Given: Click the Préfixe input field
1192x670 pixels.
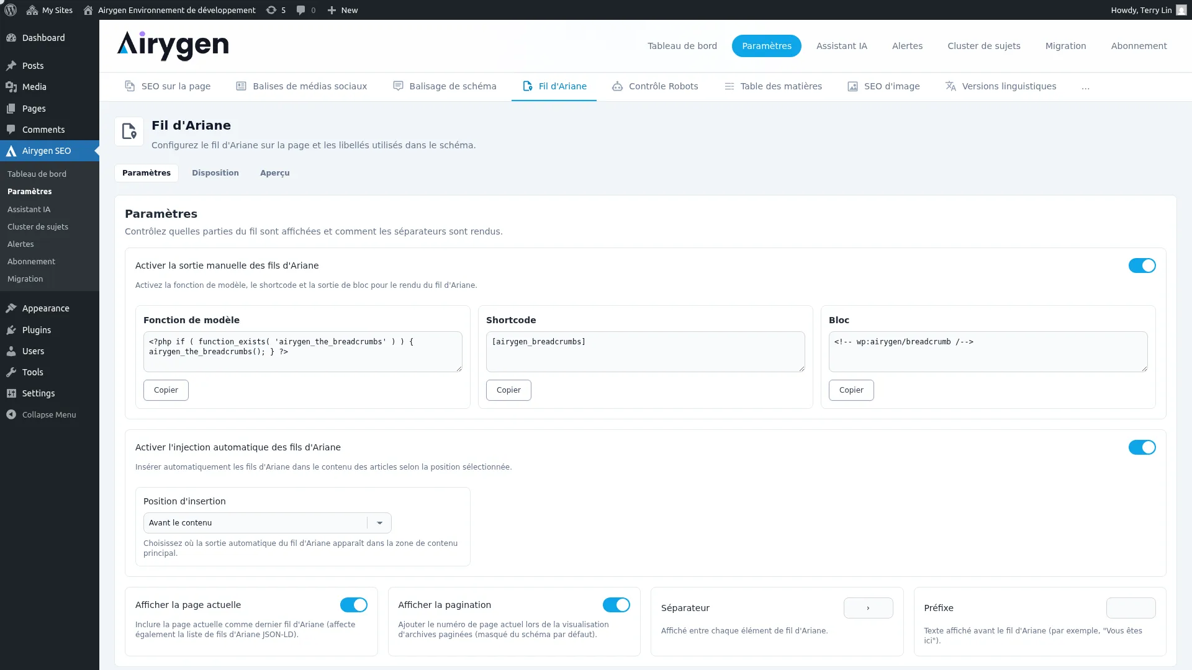Looking at the screenshot, I should (x=1131, y=608).
